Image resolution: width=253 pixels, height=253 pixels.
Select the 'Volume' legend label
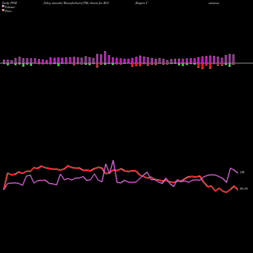[x=10, y=7]
